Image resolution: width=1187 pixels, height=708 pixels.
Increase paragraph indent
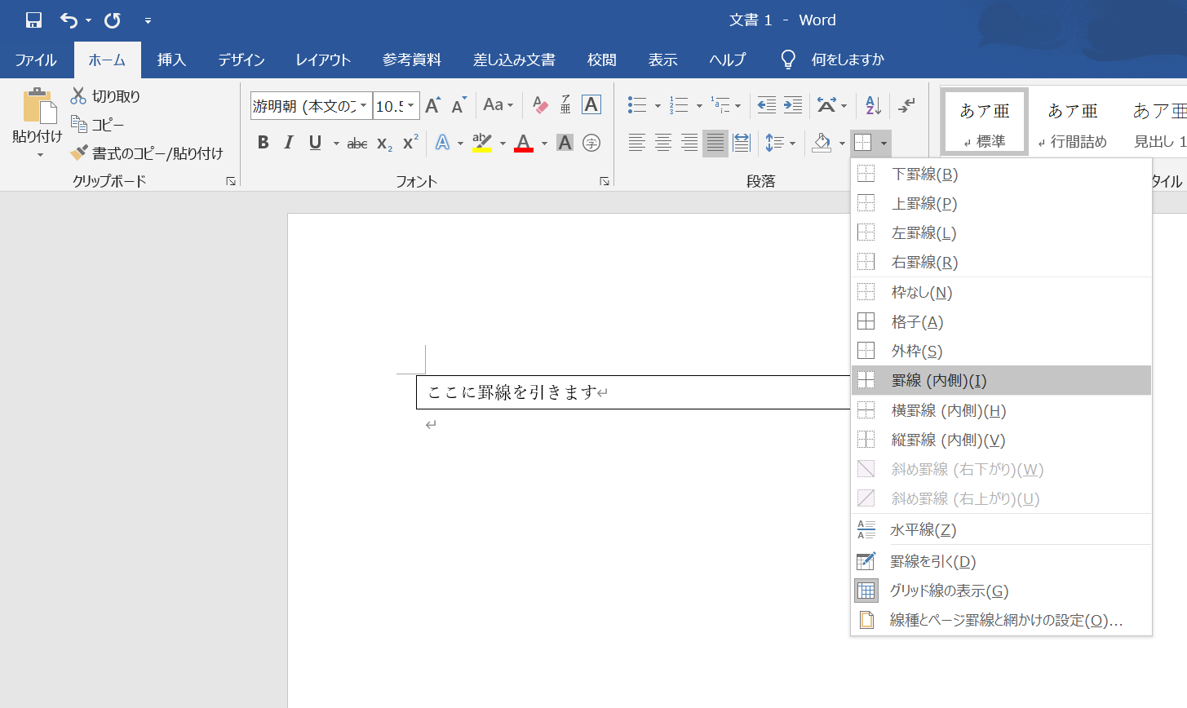click(x=793, y=105)
